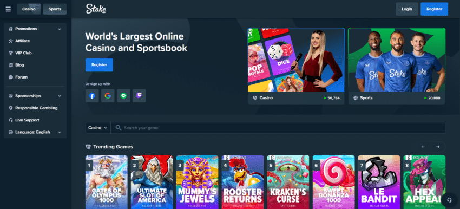
Task: Open the hamburger menu icon
Action: (8, 9)
